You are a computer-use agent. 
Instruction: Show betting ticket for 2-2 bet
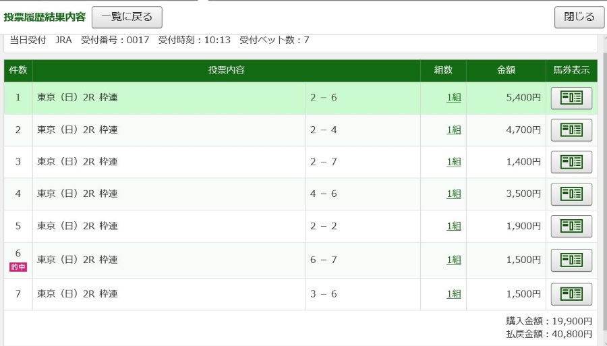click(571, 226)
